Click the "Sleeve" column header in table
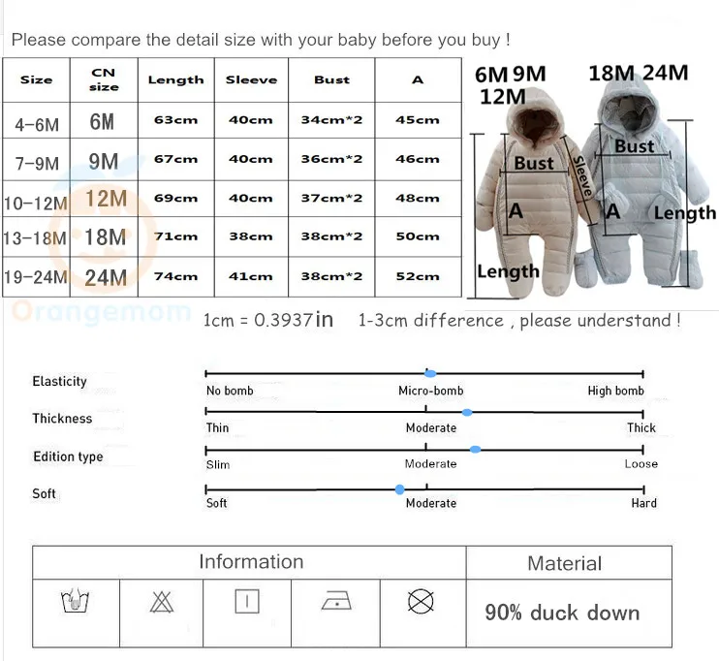Viewport: 719px width, 661px height. coord(251,79)
